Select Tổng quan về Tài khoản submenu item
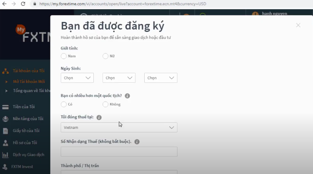The height and width of the screenshot is (174, 313). point(32,91)
